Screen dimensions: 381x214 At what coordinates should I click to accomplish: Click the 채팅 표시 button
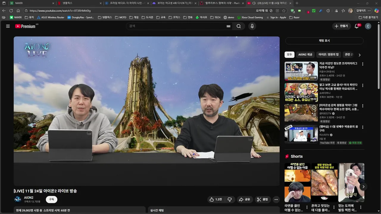[x=324, y=41]
